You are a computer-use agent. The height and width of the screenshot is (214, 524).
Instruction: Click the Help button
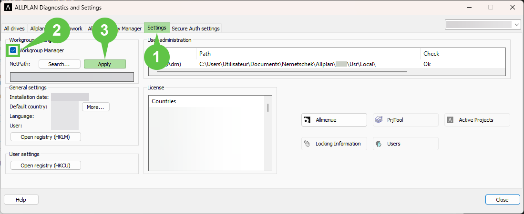[x=21, y=200]
